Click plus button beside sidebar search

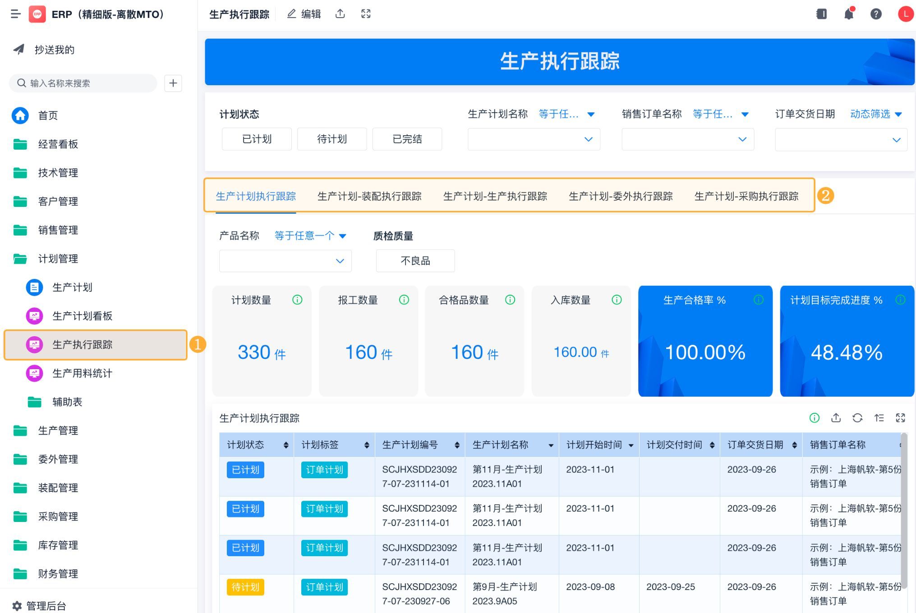click(x=173, y=83)
